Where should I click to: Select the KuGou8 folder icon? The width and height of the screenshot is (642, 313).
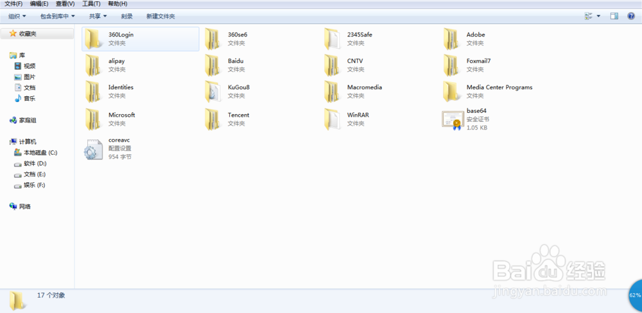[213, 92]
